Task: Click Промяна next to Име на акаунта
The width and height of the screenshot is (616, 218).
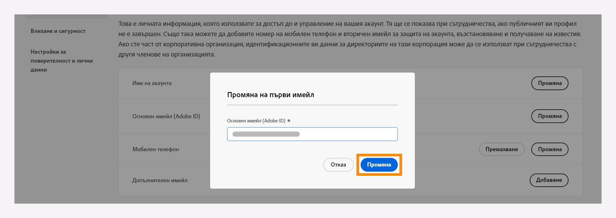Action: [550, 83]
